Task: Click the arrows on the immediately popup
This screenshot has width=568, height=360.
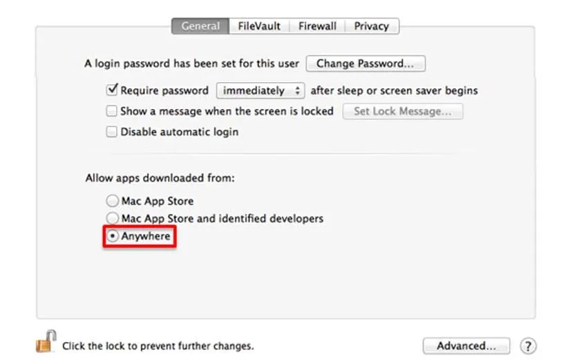Action: (x=298, y=90)
